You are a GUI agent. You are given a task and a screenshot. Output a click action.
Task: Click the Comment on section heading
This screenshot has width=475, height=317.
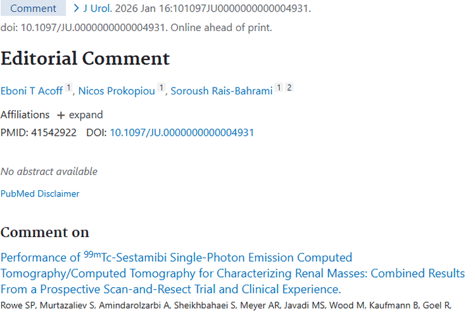(44, 231)
